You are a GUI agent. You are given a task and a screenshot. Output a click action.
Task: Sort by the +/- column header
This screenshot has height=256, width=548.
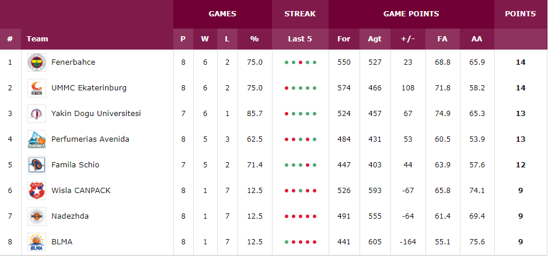pos(408,38)
